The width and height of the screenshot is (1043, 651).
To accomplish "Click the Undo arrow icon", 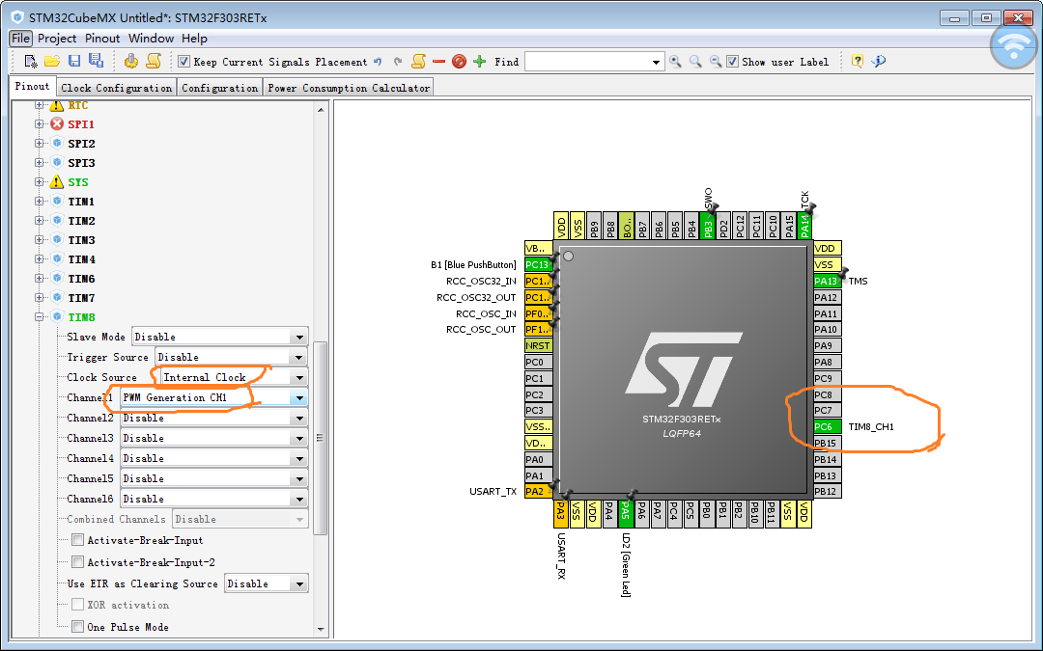I will click(x=378, y=62).
